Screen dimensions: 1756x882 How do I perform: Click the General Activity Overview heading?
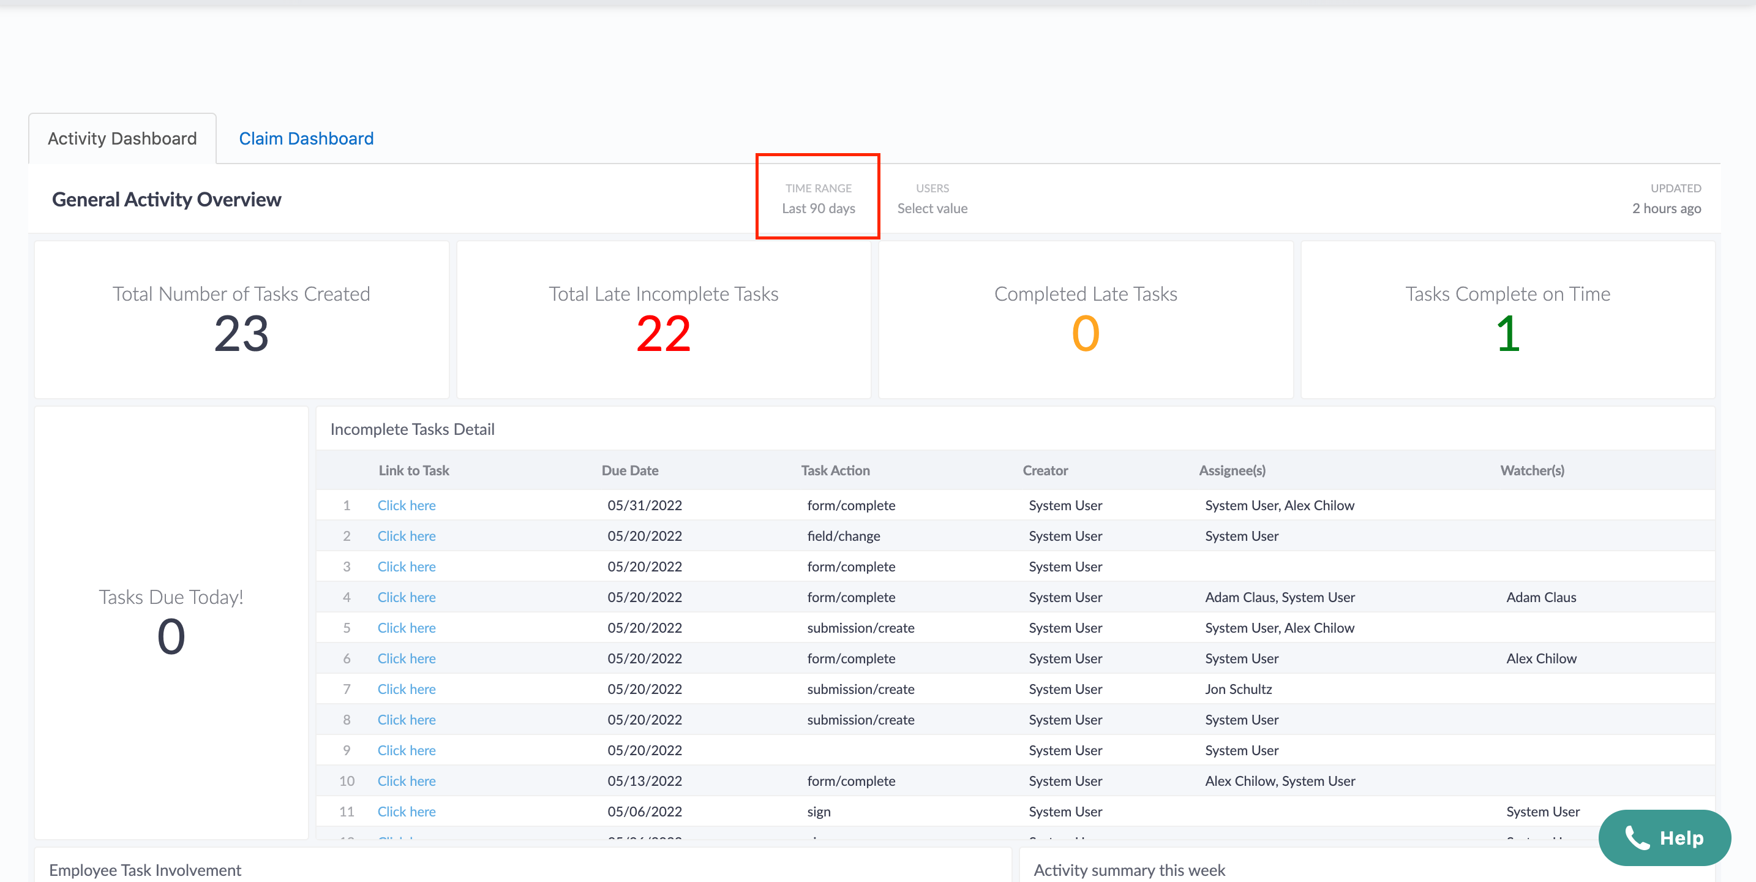coord(167,200)
